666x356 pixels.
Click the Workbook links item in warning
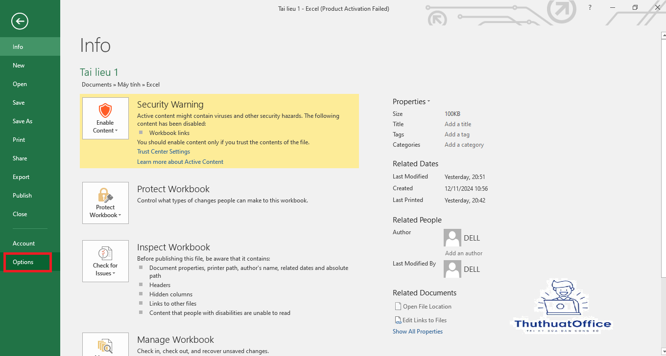169,133
